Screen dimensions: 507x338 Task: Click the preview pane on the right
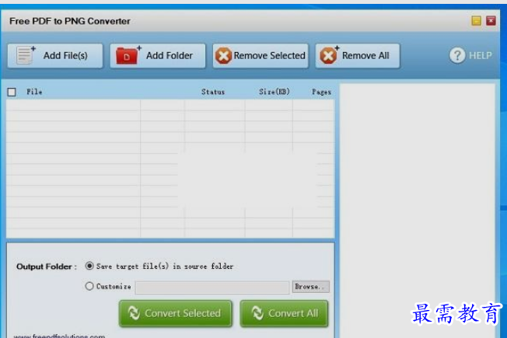pyautogui.click(x=417, y=210)
